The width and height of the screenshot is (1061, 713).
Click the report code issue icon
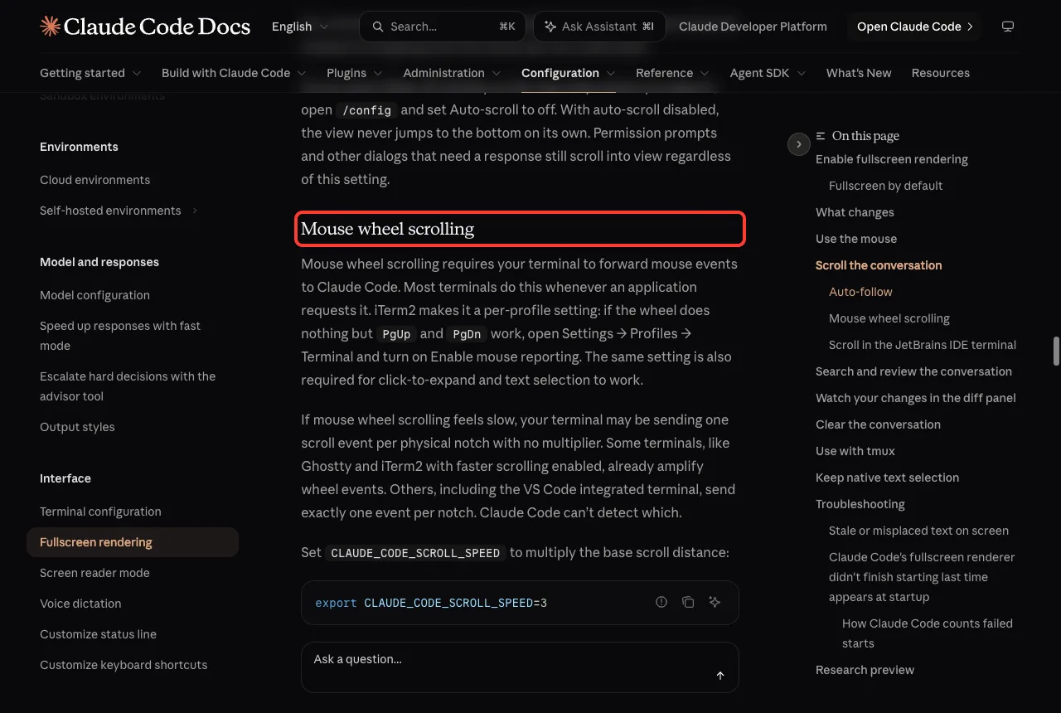[x=661, y=602]
